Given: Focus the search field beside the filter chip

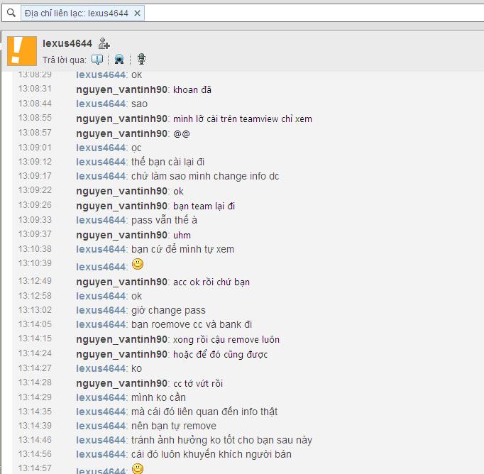Looking at the screenshot, I should 313,13.
